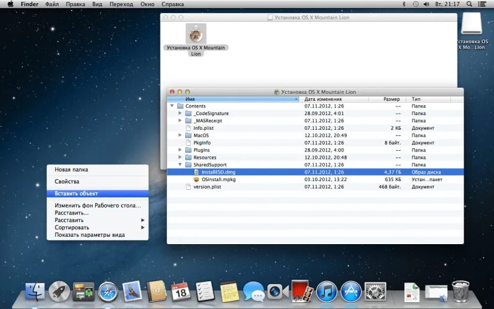This screenshot has height=309, width=494.
Task: Open Documents stack in the Dock
Action: pyautogui.click(x=412, y=292)
